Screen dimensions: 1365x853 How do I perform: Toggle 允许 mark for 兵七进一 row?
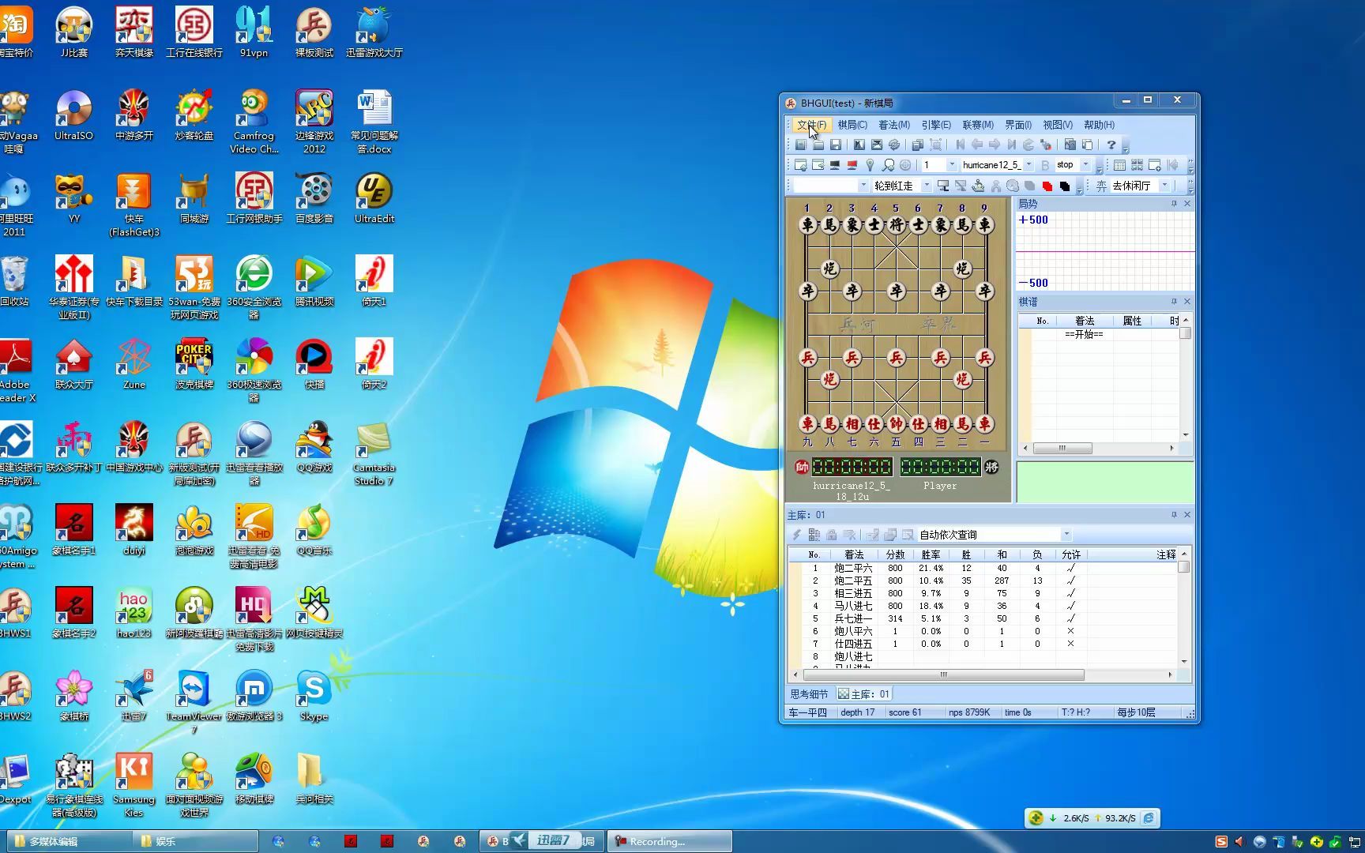[1071, 618]
